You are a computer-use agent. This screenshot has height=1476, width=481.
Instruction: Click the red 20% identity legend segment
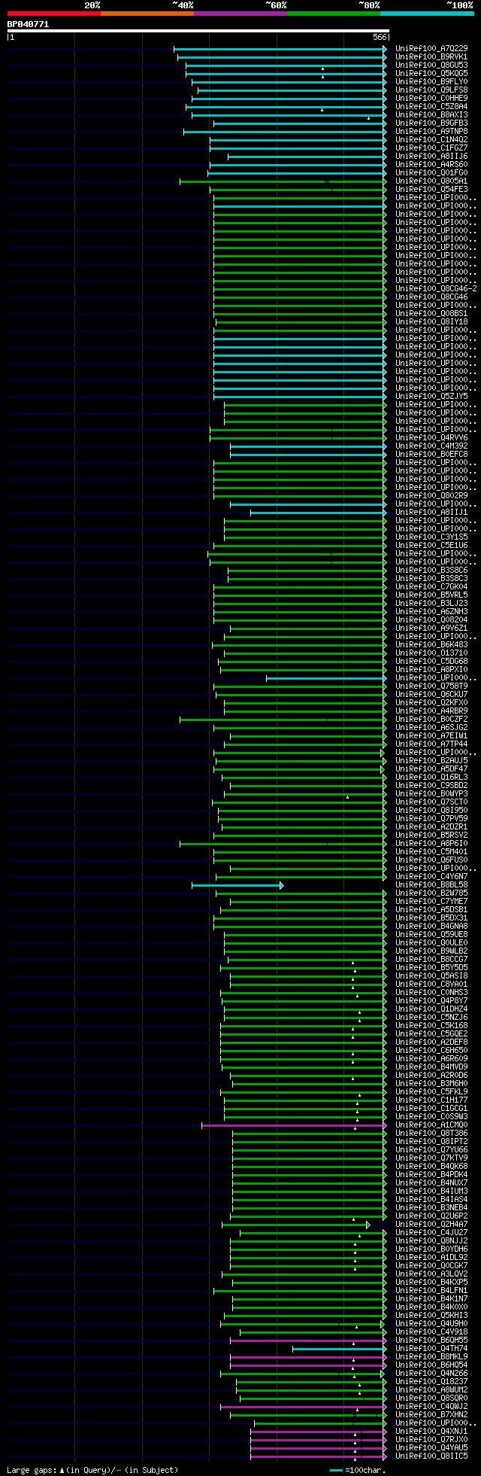53,14
